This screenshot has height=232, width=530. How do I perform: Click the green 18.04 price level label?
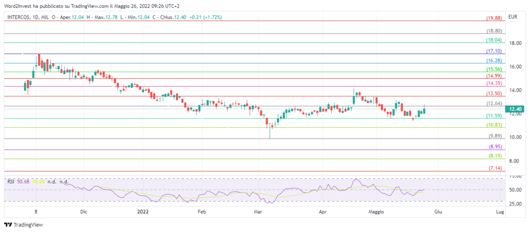(494, 40)
